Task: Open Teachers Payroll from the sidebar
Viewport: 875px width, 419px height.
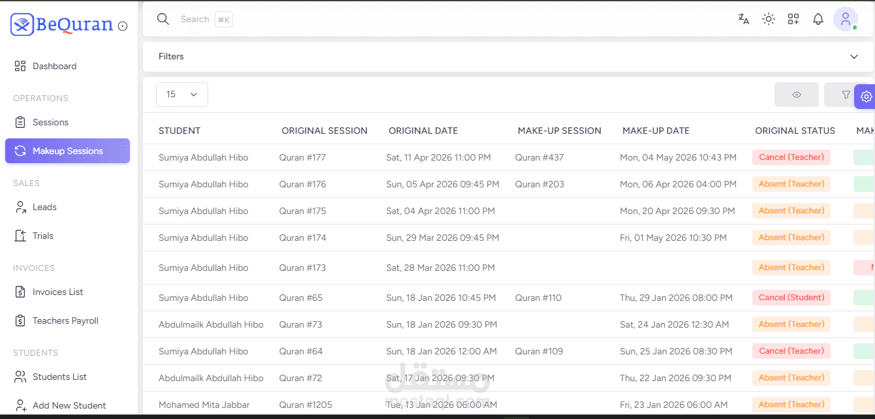Action: tap(65, 320)
